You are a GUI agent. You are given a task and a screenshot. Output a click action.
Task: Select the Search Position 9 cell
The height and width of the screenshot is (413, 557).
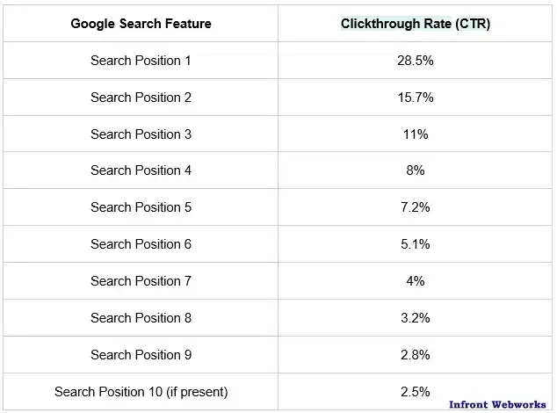tap(141, 355)
